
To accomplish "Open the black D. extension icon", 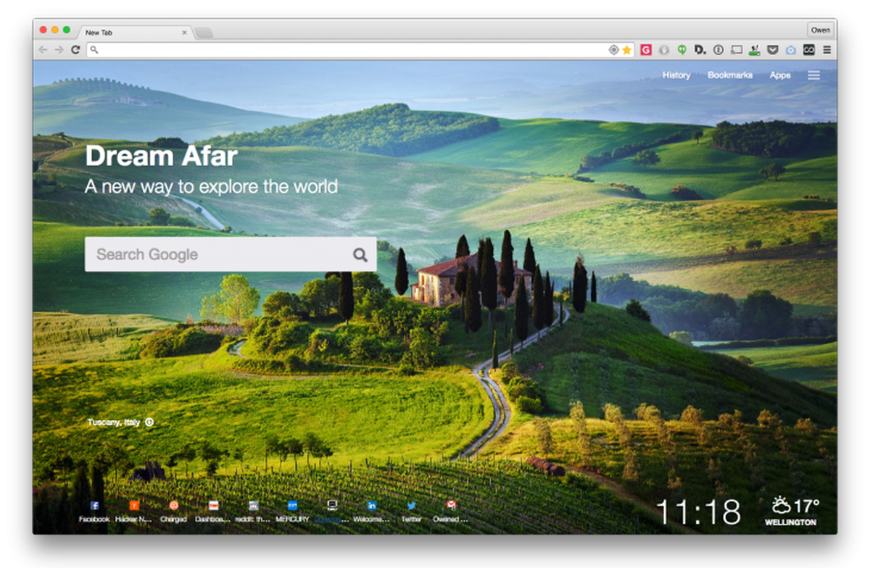I will (x=700, y=50).
